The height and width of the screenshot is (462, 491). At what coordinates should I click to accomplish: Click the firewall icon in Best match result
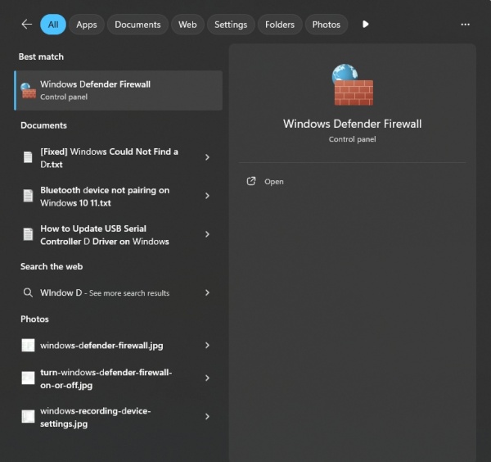[x=28, y=91]
